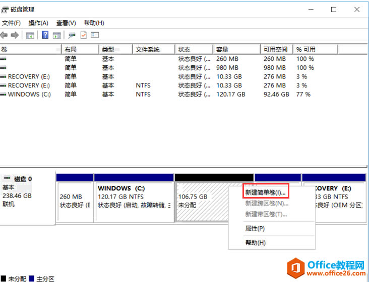Image resolution: width=369 pixels, height=282 pixels.
Task: Click the refresh disk connection toolbar icon
Action: coord(72,35)
